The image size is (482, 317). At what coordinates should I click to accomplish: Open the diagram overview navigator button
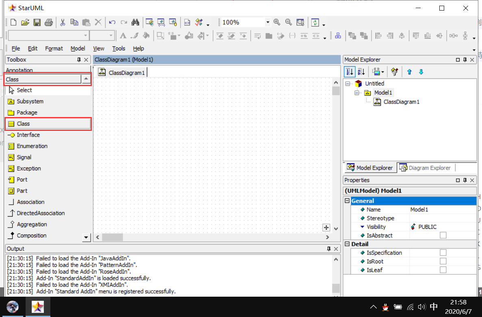click(326, 228)
